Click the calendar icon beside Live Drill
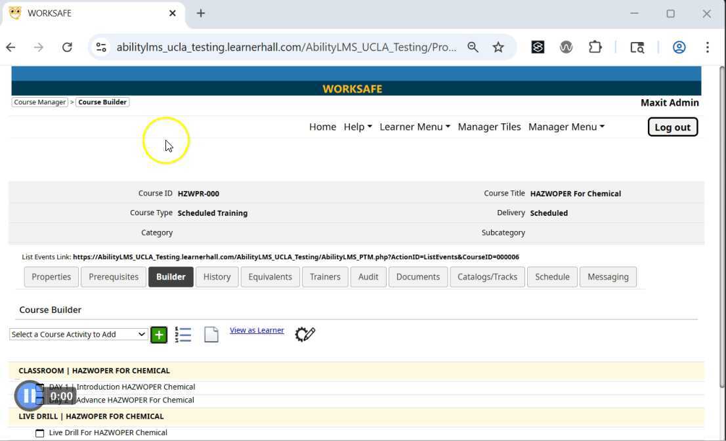 (39, 433)
